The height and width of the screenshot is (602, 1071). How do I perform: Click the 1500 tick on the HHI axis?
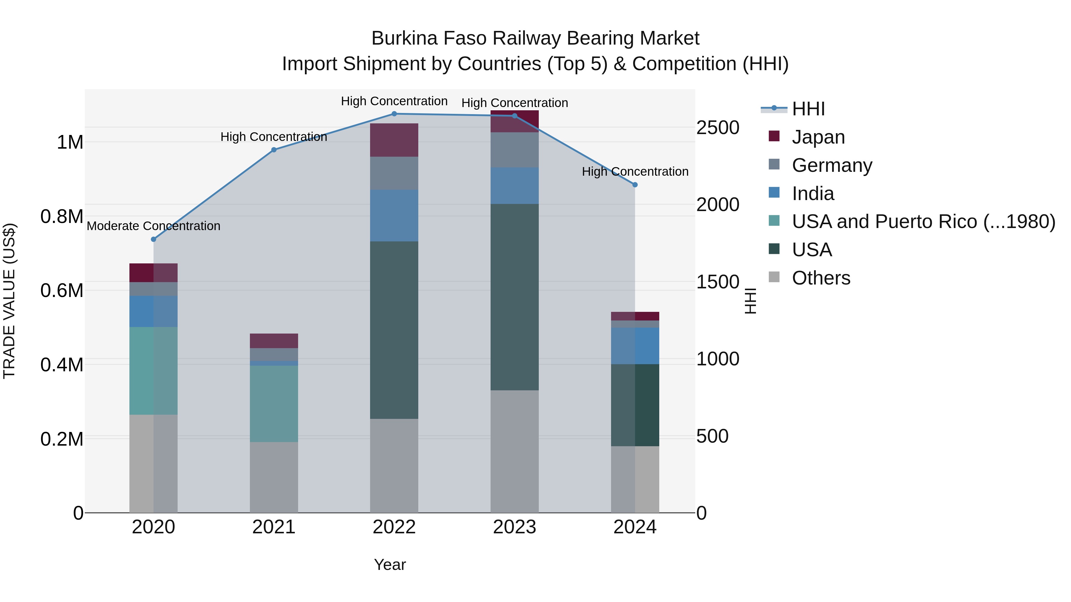(x=718, y=282)
